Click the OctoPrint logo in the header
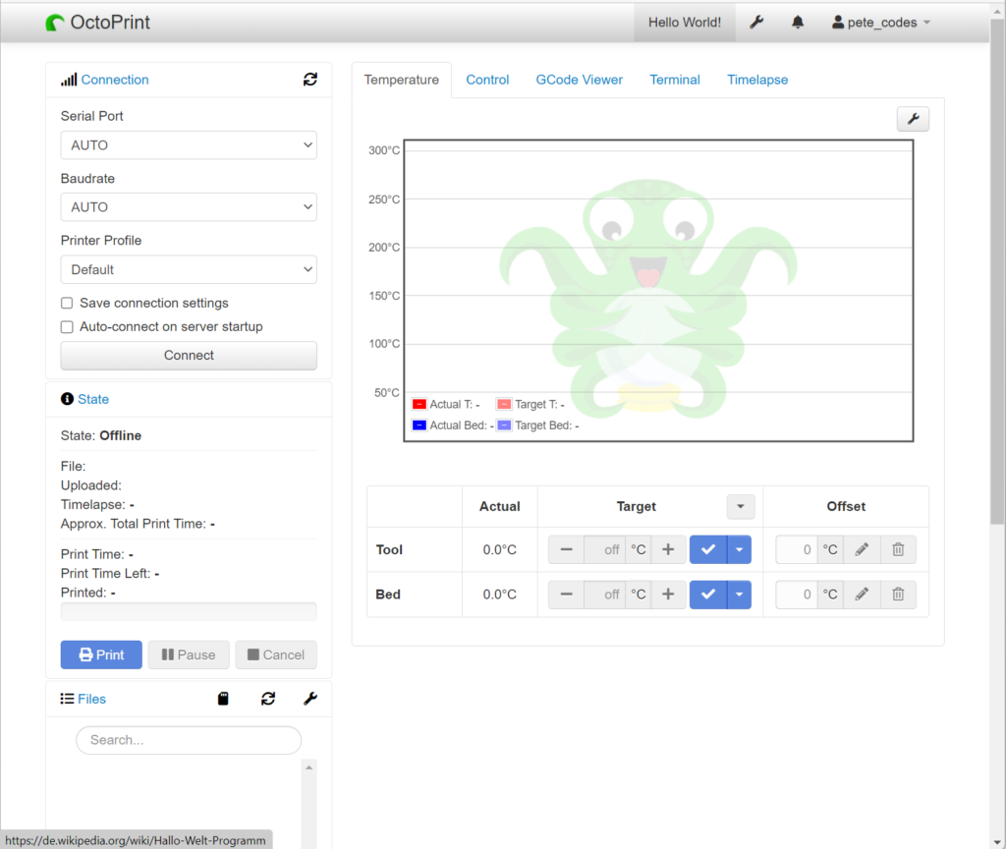The image size is (1006, 849). [x=97, y=23]
